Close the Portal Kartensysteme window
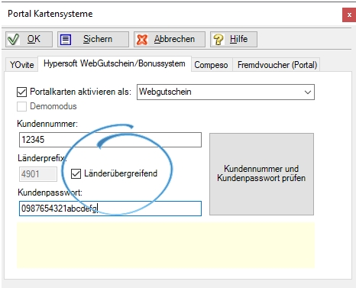This screenshot has width=356, height=288. pos(349,15)
